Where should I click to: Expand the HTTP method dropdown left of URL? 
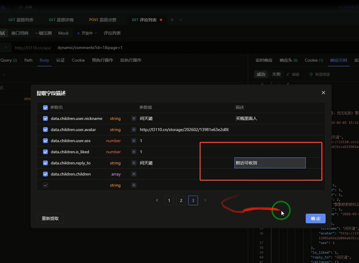coord(6,48)
